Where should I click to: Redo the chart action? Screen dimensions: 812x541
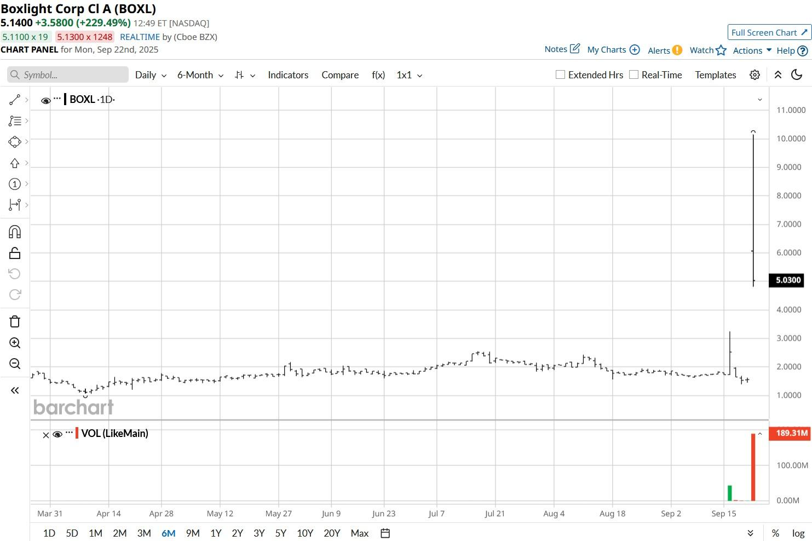click(x=15, y=295)
